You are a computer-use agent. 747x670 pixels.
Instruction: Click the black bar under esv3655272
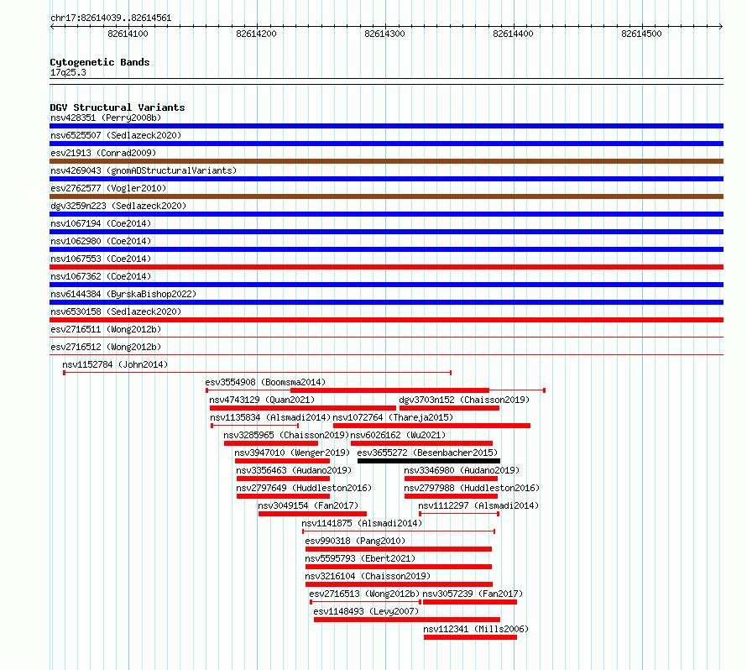click(429, 461)
